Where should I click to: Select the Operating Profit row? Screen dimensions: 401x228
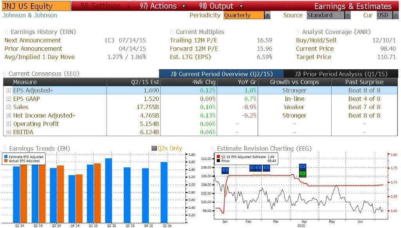point(200,124)
